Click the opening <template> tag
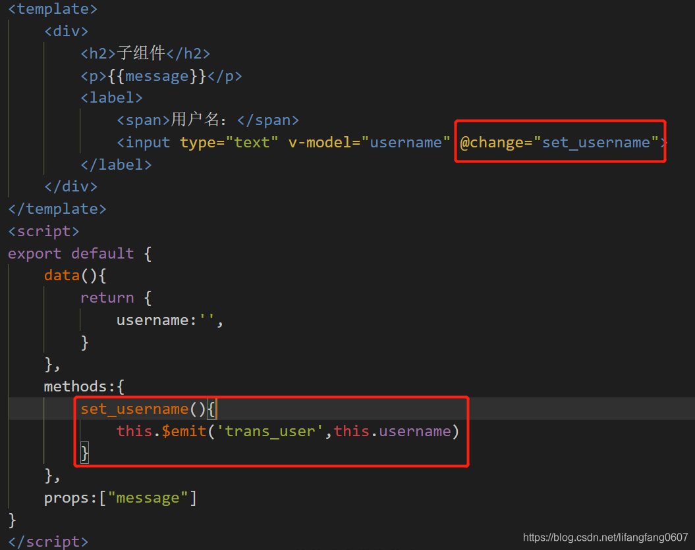Image resolution: width=695 pixels, height=550 pixels. click(53, 9)
